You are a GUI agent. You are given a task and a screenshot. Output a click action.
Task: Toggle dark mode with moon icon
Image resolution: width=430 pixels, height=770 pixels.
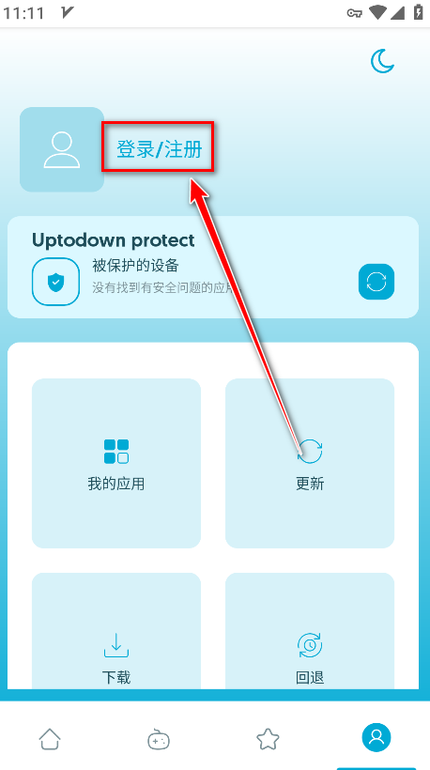coord(382,61)
